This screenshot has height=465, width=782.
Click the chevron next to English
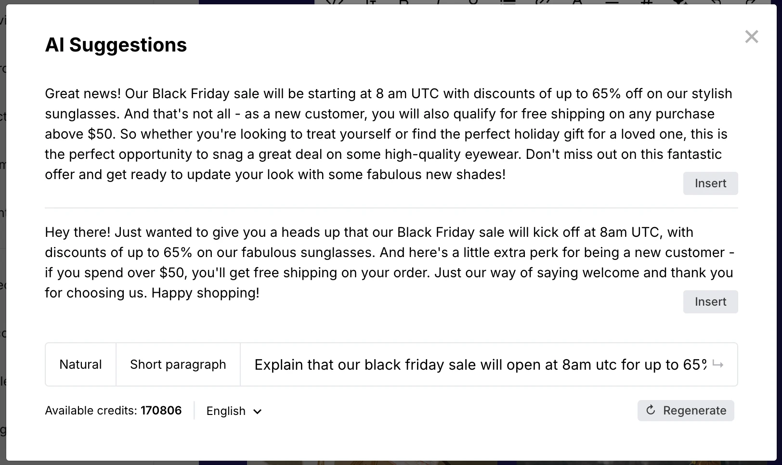click(x=258, y=412)
